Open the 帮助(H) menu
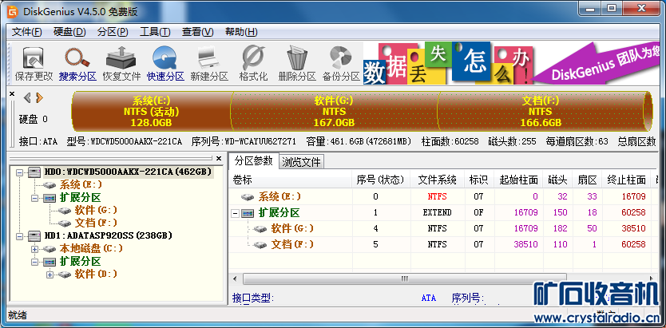Image resolution: width=666 pixels, height=328 pixels. (x=241, y=32)
